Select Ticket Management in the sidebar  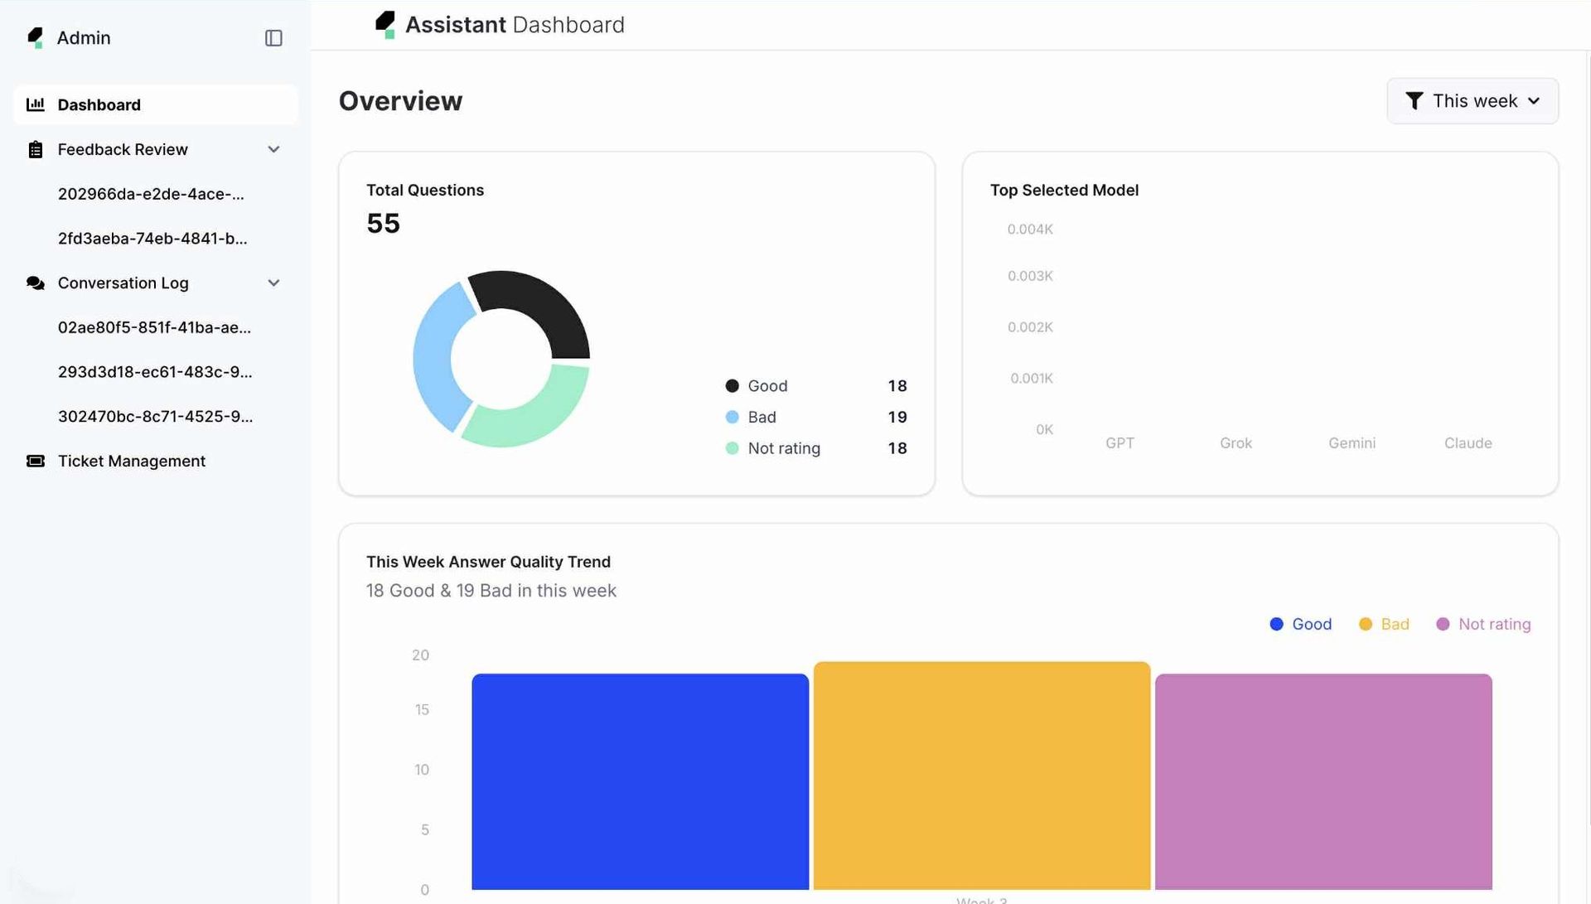(132, 462)
